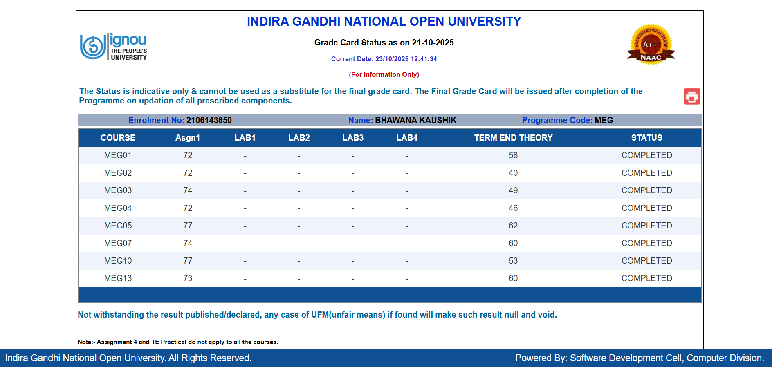Click COMPLETED status in the MEG05 row
This screenshot has width=772, height=367.
pyautogui.click(x=646, y=226)
